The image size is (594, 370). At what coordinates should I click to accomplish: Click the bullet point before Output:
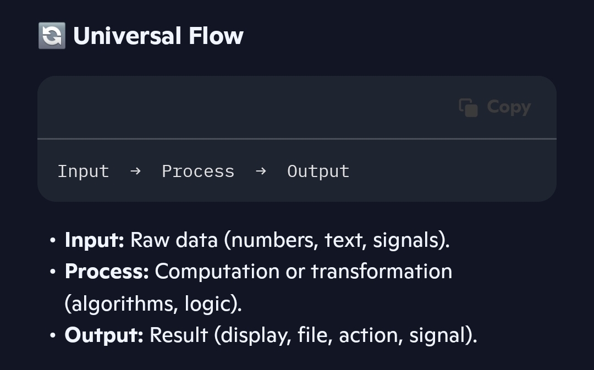click(52, 335)
